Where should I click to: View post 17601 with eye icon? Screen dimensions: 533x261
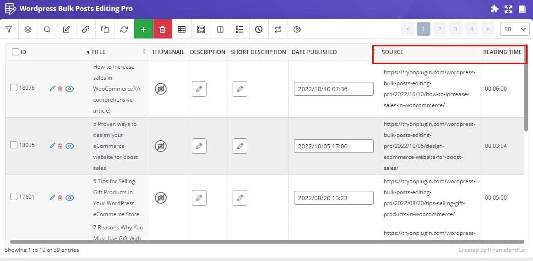pyautogui.click(x=70, y=198)
